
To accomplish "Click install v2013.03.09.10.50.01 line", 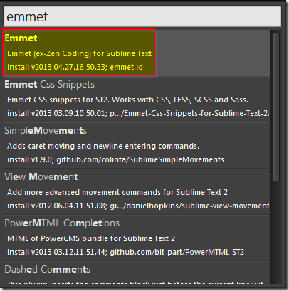I will click(138, 113).
